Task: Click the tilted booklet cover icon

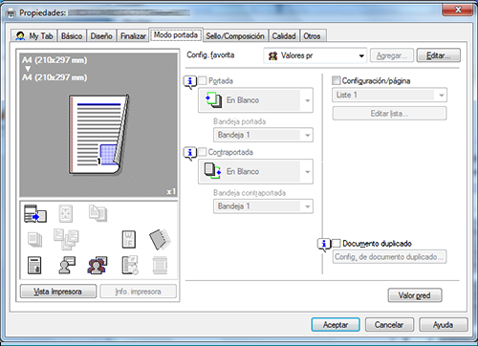Action: click(x=160, y=239)
